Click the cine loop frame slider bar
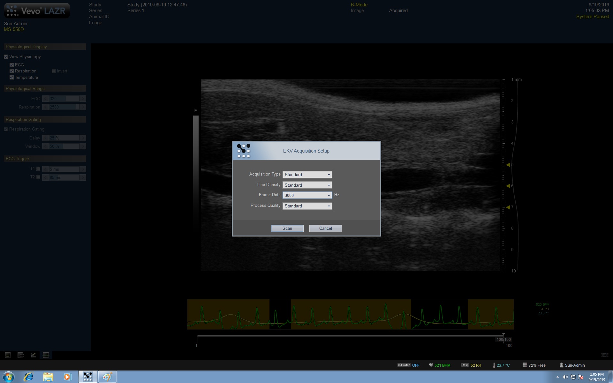This screenshot has height=383, width=613. [x=350, y=336]
